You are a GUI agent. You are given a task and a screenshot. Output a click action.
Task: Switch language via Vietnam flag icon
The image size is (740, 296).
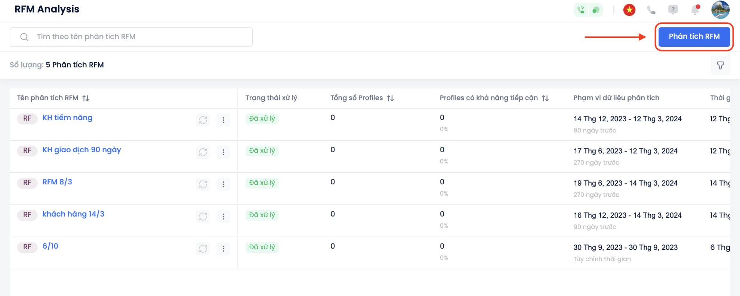629,10
